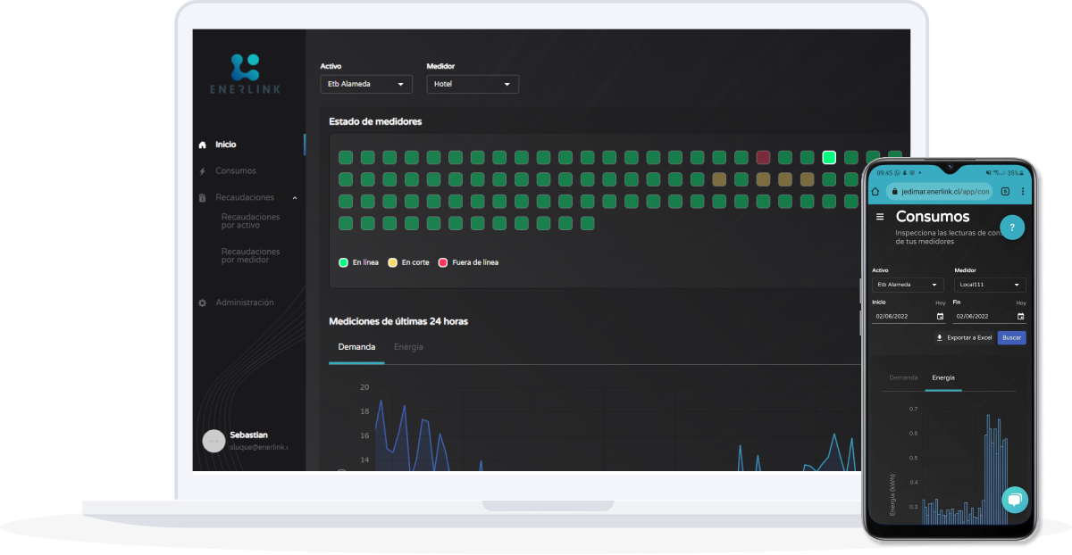Select the Inicio home icon in sidebar
1072x555 pixels.
[202, 144]
